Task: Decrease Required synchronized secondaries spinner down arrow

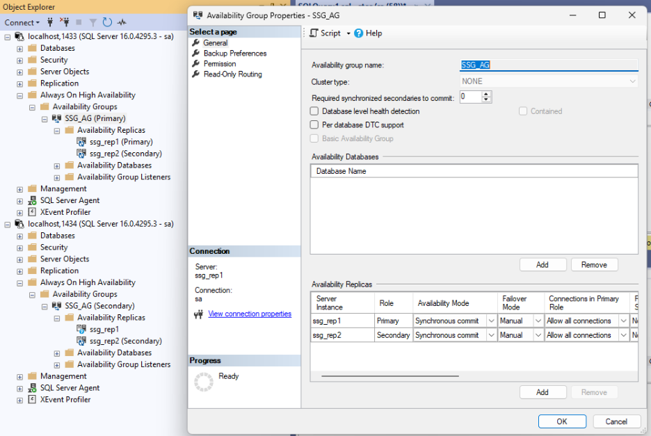Action: click(485, 99)
